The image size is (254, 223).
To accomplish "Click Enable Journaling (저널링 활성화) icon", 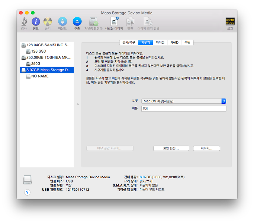I will click(x=93, y=21).
